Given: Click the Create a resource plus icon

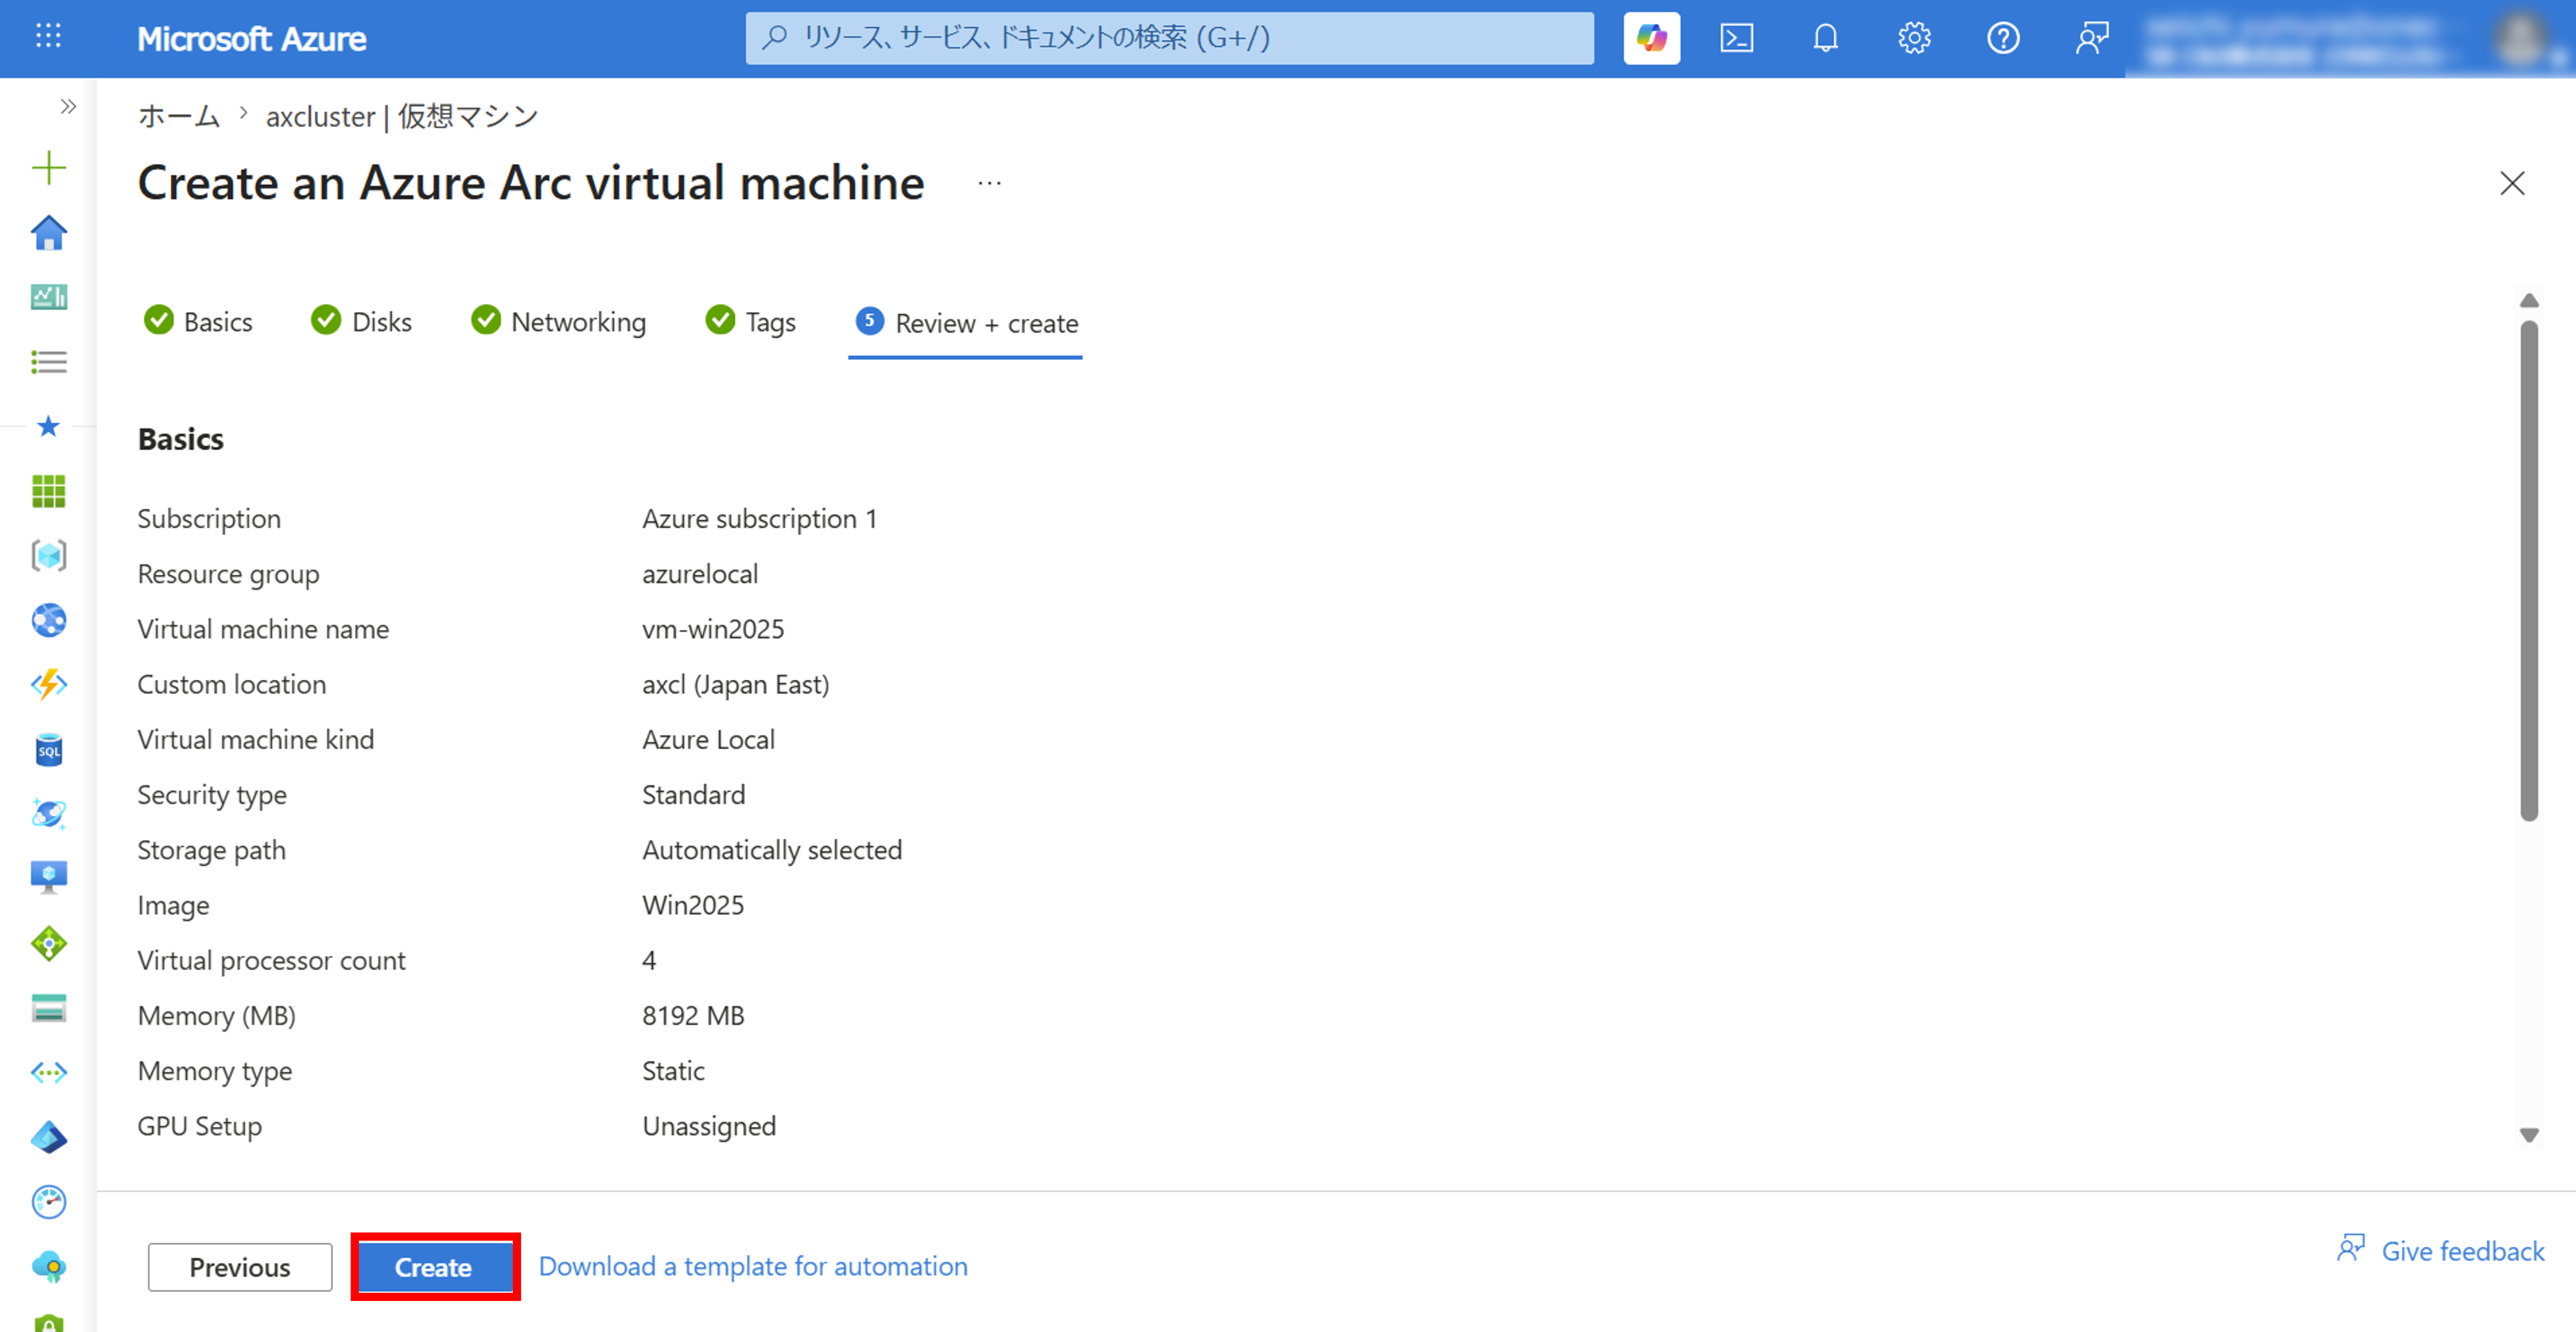Looking at the screenshot, I should 48,167.
